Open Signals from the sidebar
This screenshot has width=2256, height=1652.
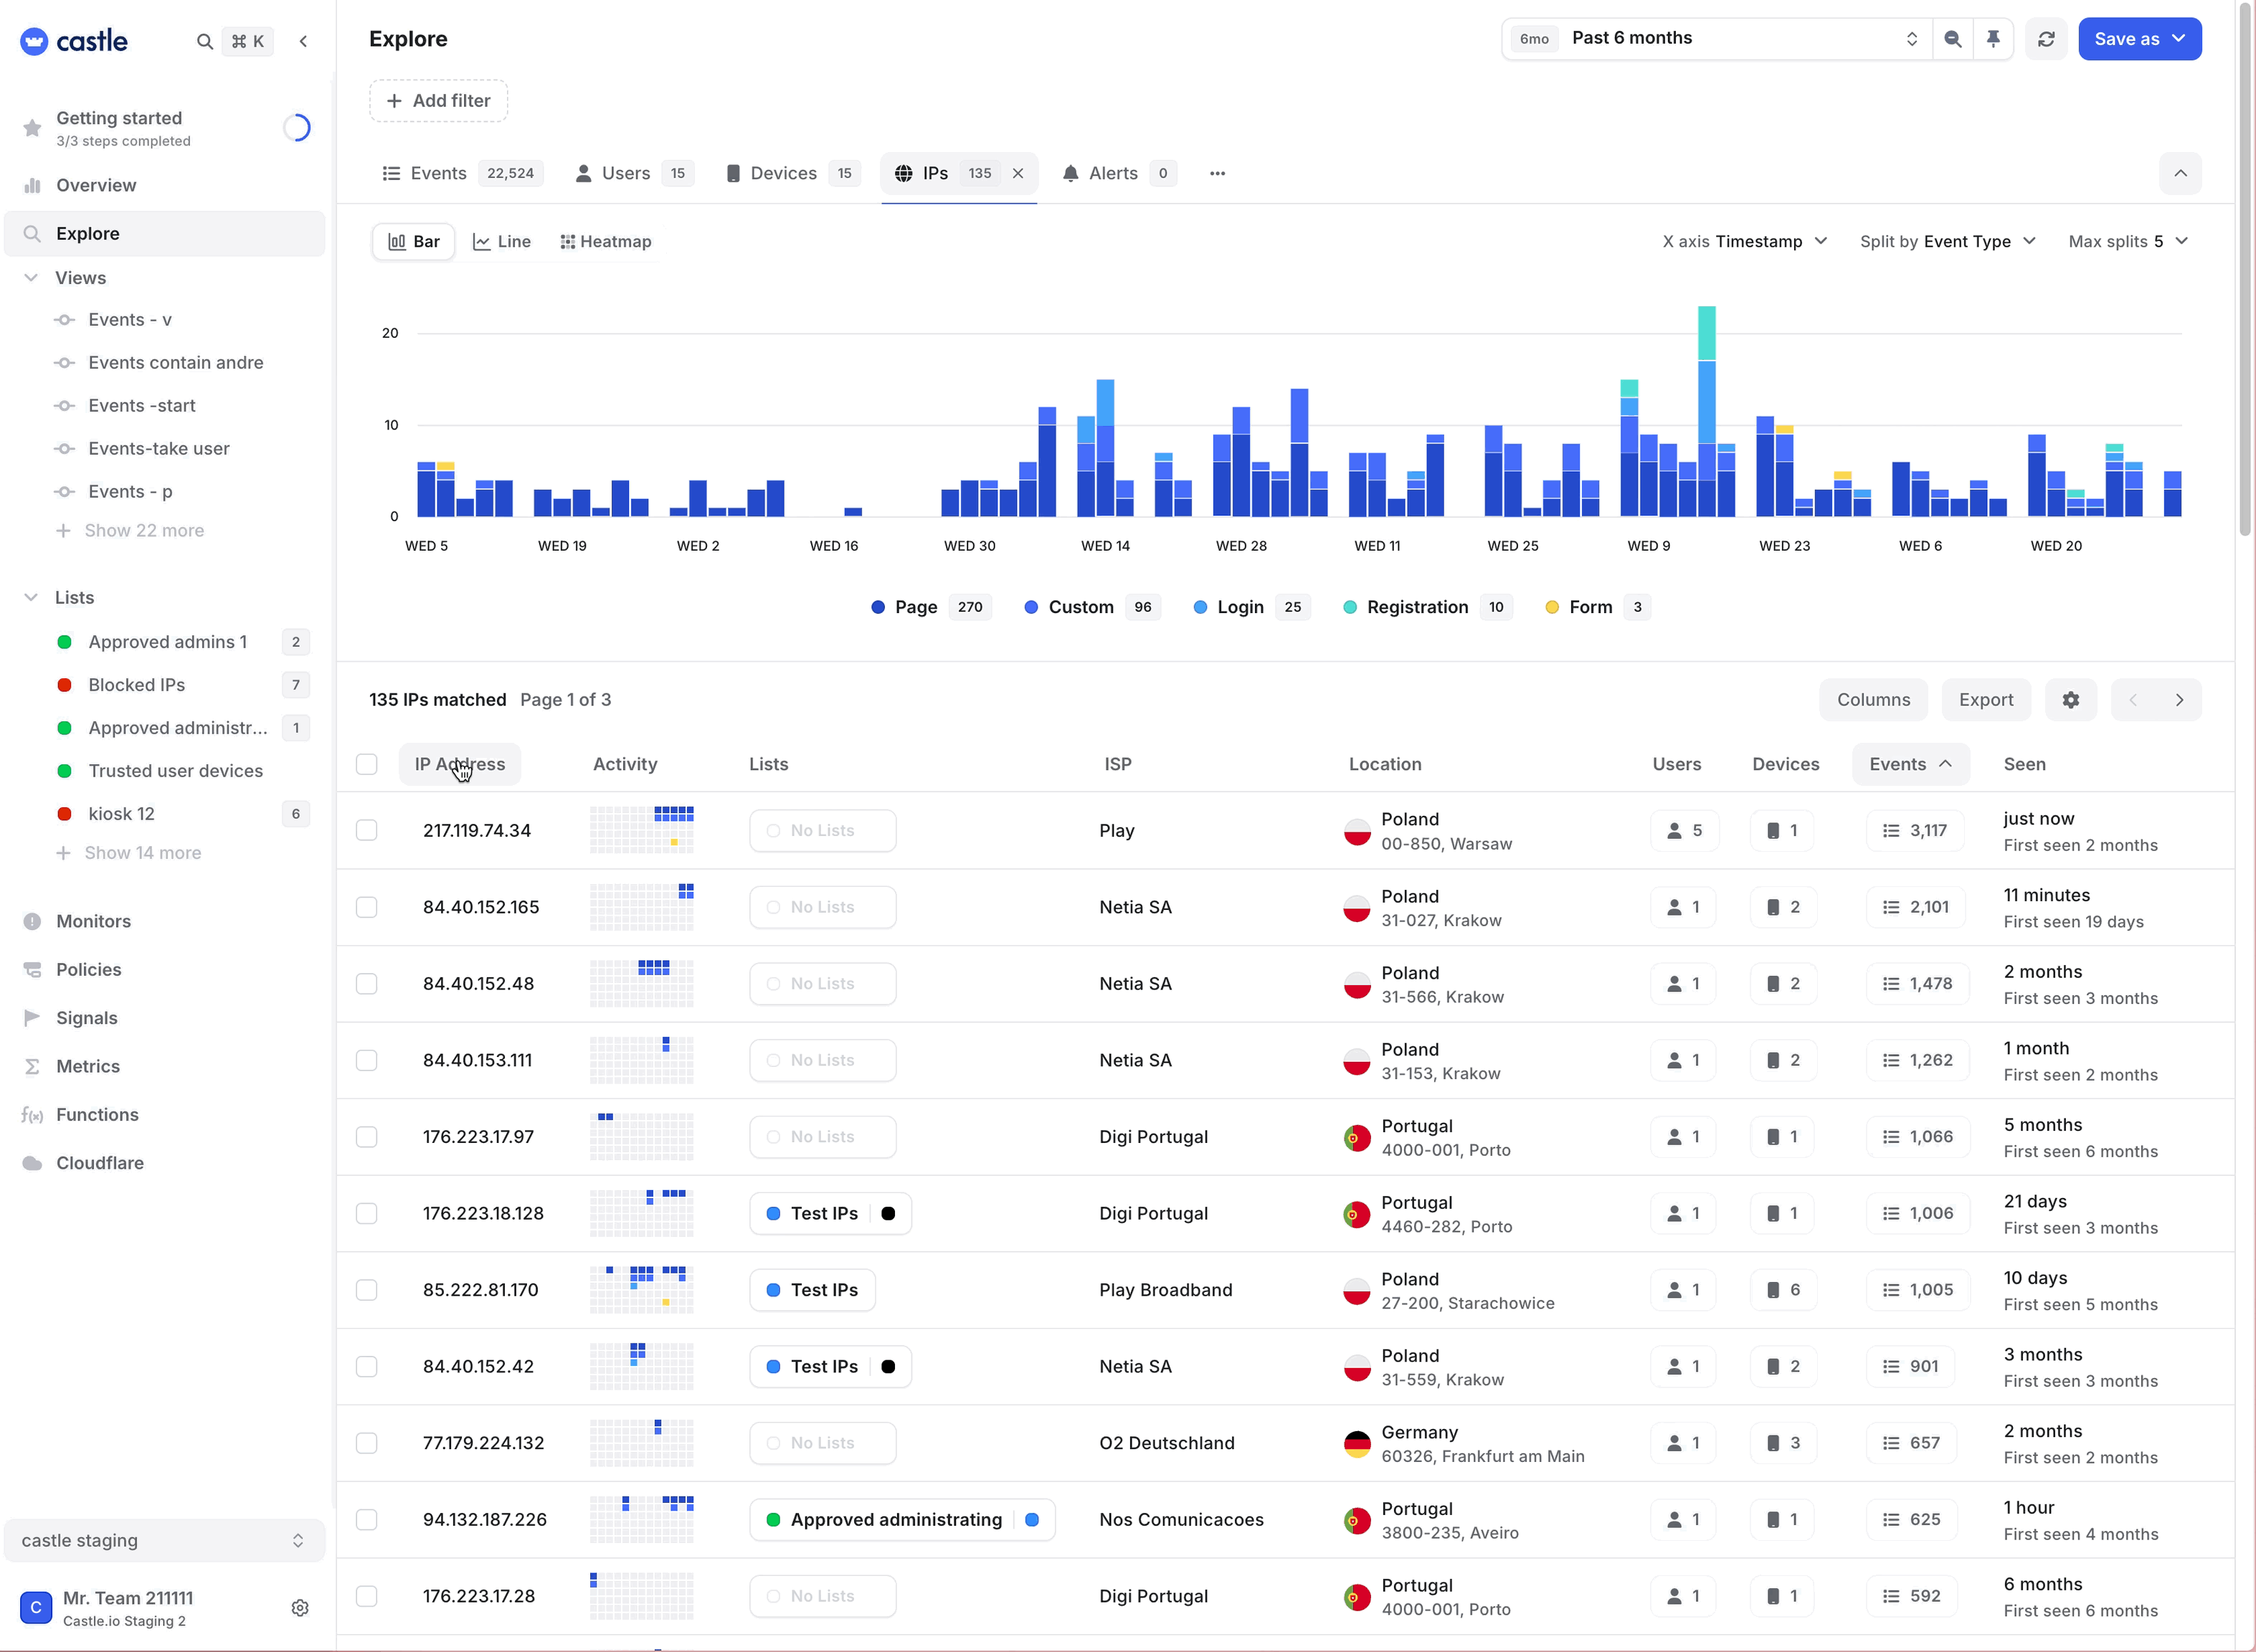coord(86,1018)
